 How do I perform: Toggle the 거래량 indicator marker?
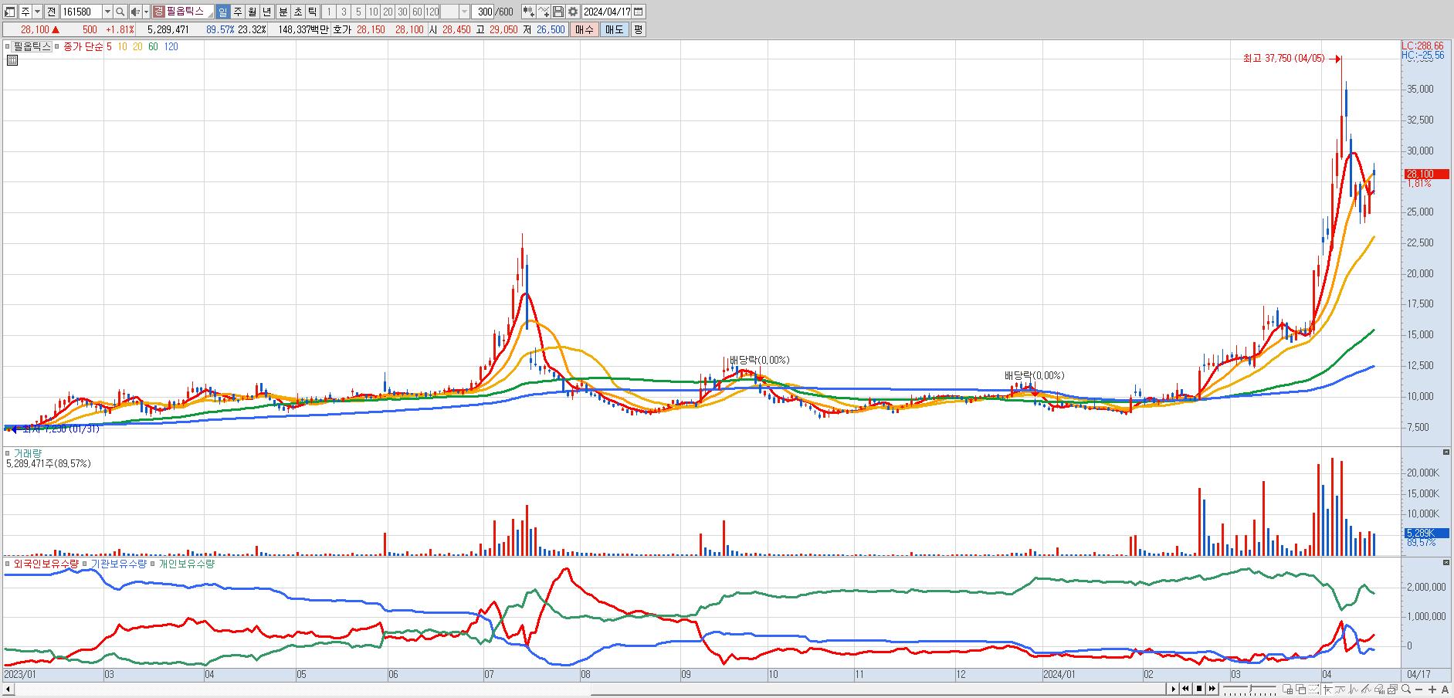point(8,453)
